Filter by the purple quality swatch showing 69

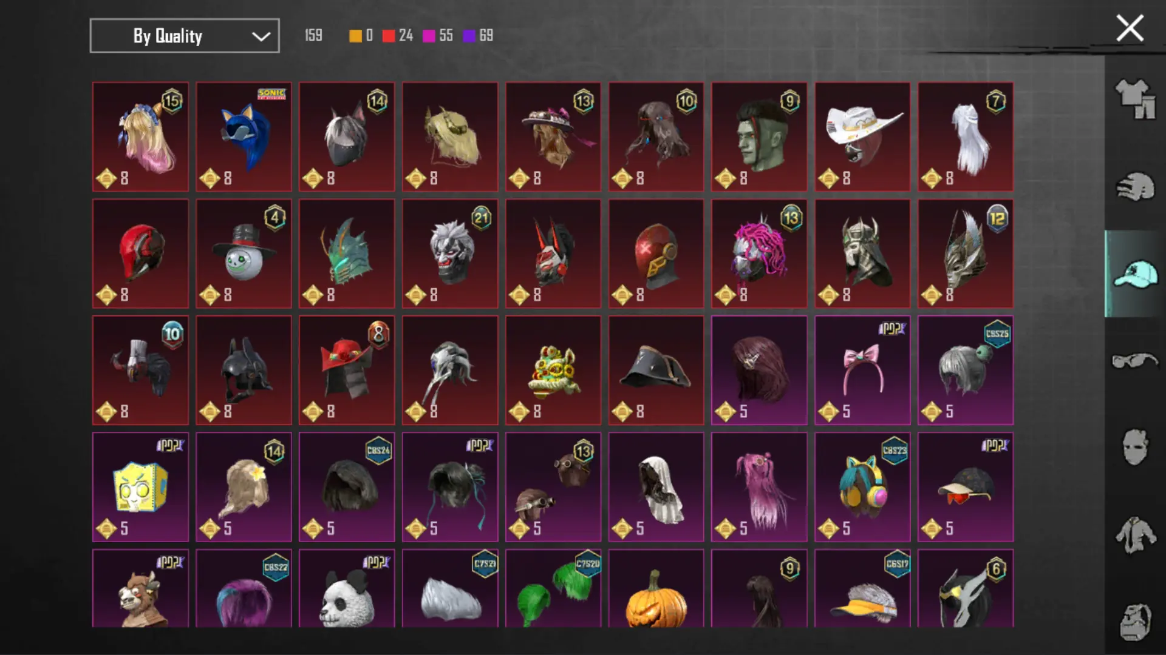(469, 36)
